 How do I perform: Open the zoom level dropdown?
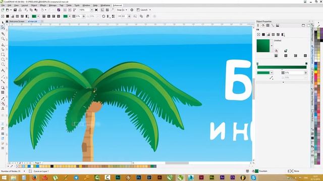coord(92,10)
